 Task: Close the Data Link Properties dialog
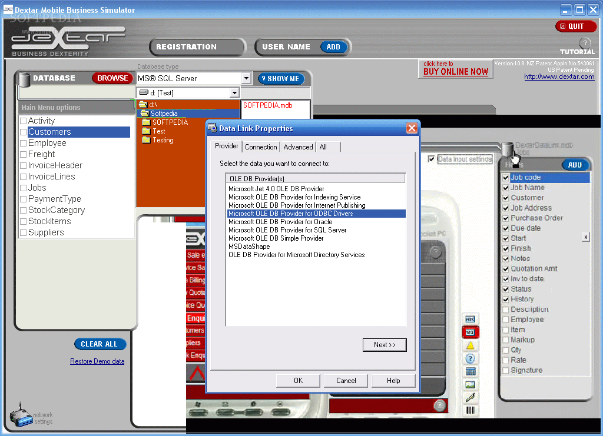[412, 128]
